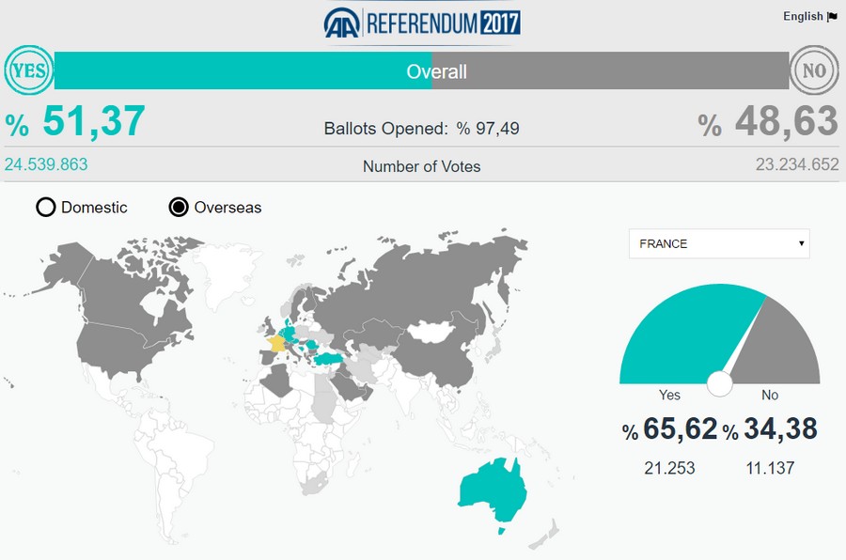
Task: Click the teal Yes section of overall bar
Action: click(235, 71)
